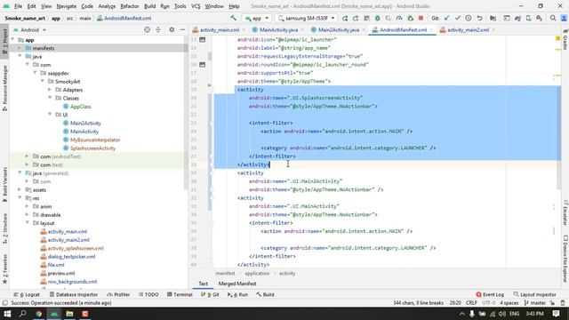
Task: Open dialog_textpicker.xml in layout folder
Action: coord(71,257)
